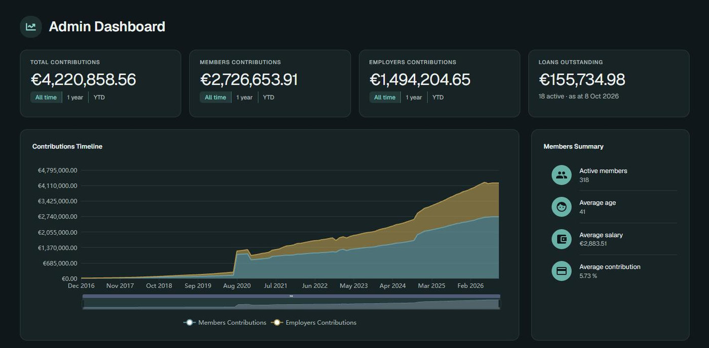This screenshot has height=348, width=709.
Task: Click the Admin Dashboard chart logo icon
Action: click(31, 27)
